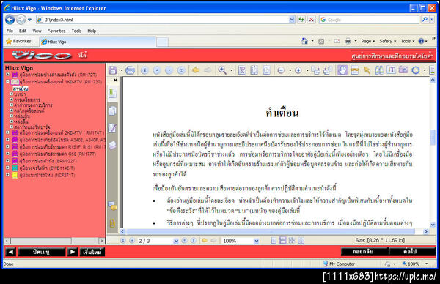Select the Hilux Vigo browser tab
This screenshot has width=440, height=284.
tap(97, 42)
